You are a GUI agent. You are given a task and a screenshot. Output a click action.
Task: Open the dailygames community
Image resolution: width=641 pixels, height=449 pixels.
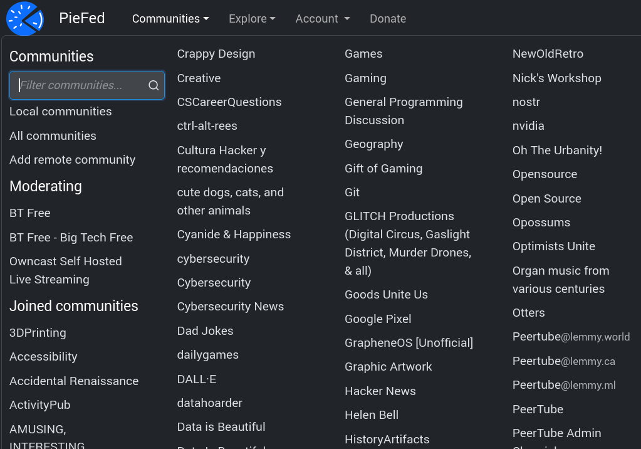click(207, 355)
